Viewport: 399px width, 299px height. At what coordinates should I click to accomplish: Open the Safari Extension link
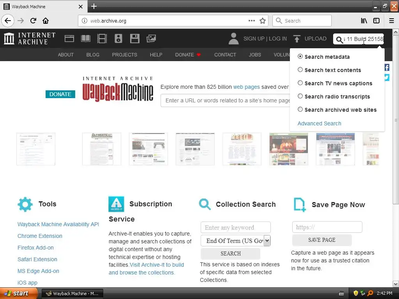coord(37,259)
